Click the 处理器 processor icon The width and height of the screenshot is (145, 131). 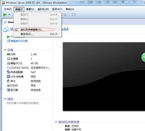(8, 59)
